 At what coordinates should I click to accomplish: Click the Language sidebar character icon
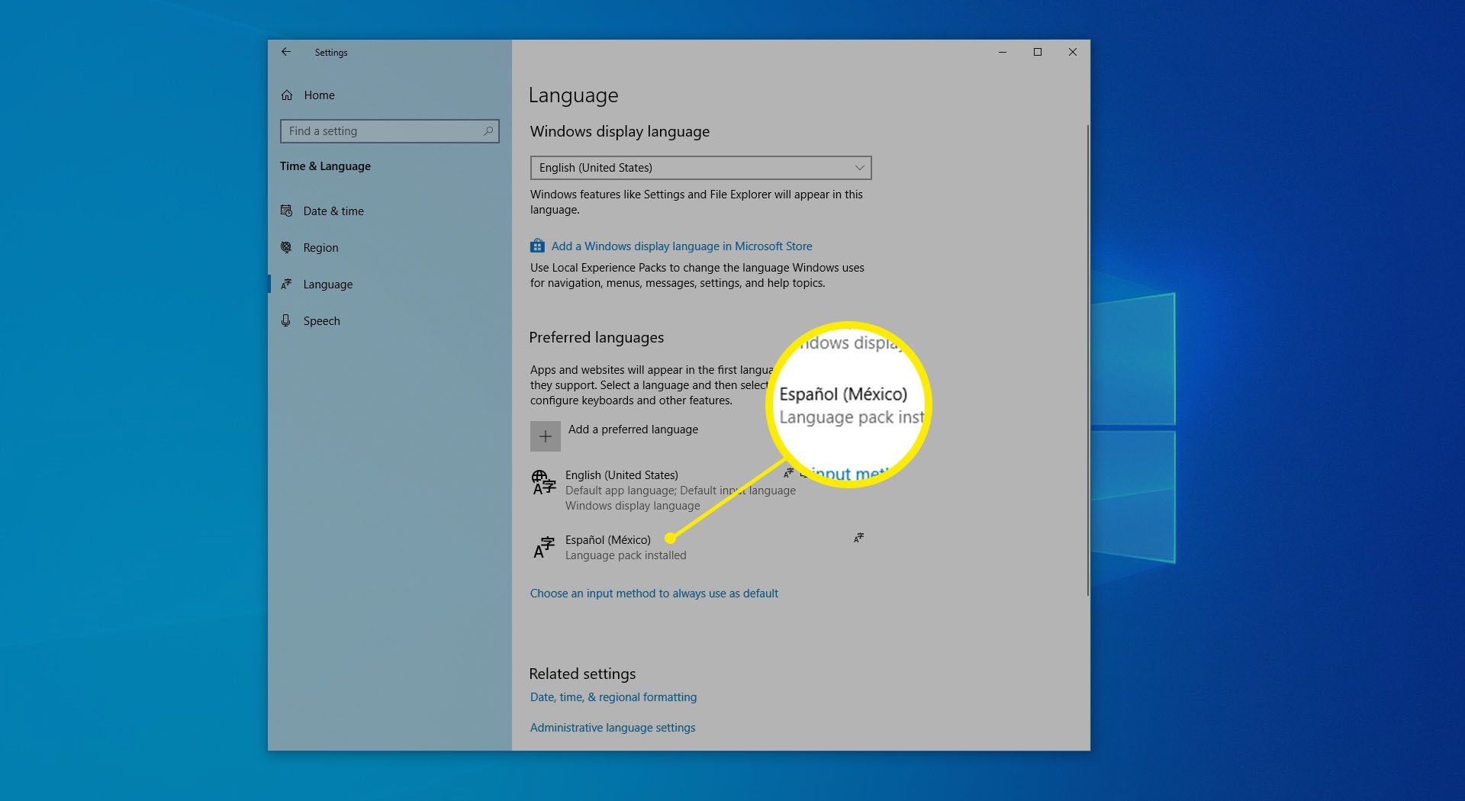tap(286, 284)
